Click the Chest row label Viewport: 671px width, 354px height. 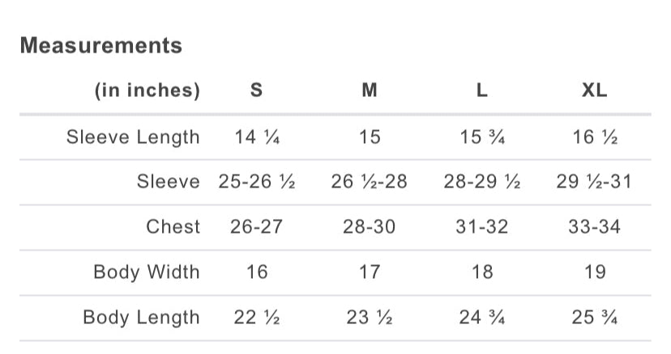click(173, 227)
